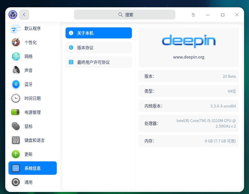Minimize the Control Center window
Viewport: 249px width, 194px height.
[x=208, y=15]
